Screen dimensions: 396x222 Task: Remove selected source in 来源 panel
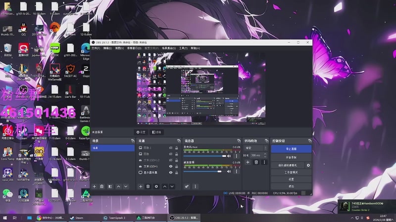pos(148,186)
